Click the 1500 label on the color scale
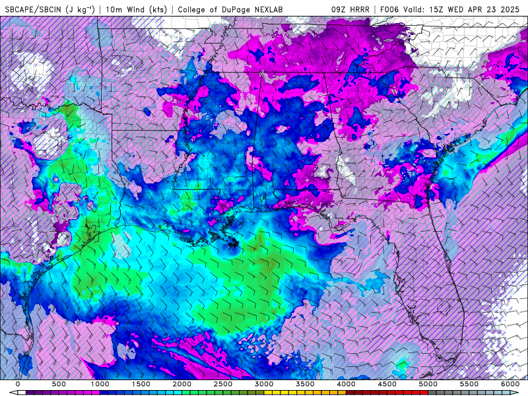Screen dimensions: 528x396 [141, 384]
